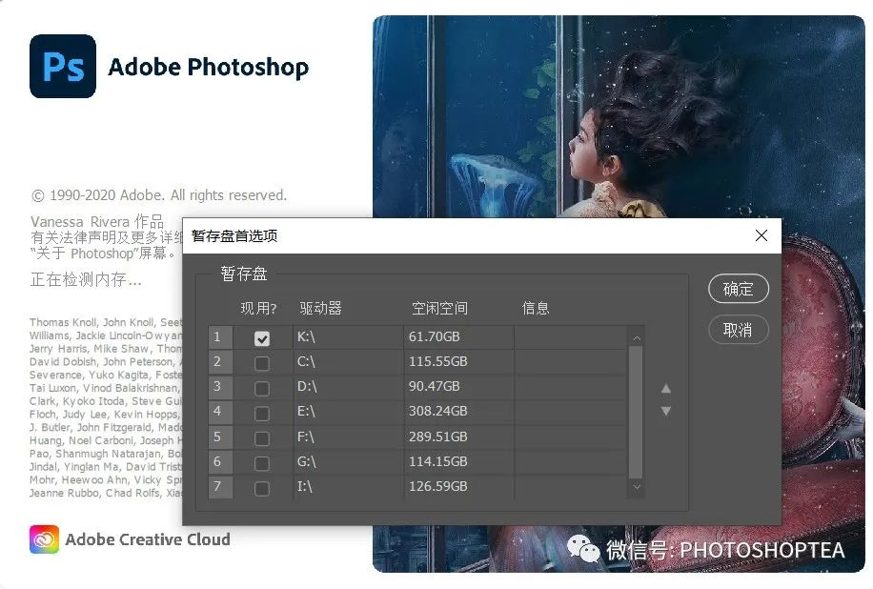This screenshot has height=589, width=873.
Task: Select row number 5 in scratch disk list
Action: point(220,437)
